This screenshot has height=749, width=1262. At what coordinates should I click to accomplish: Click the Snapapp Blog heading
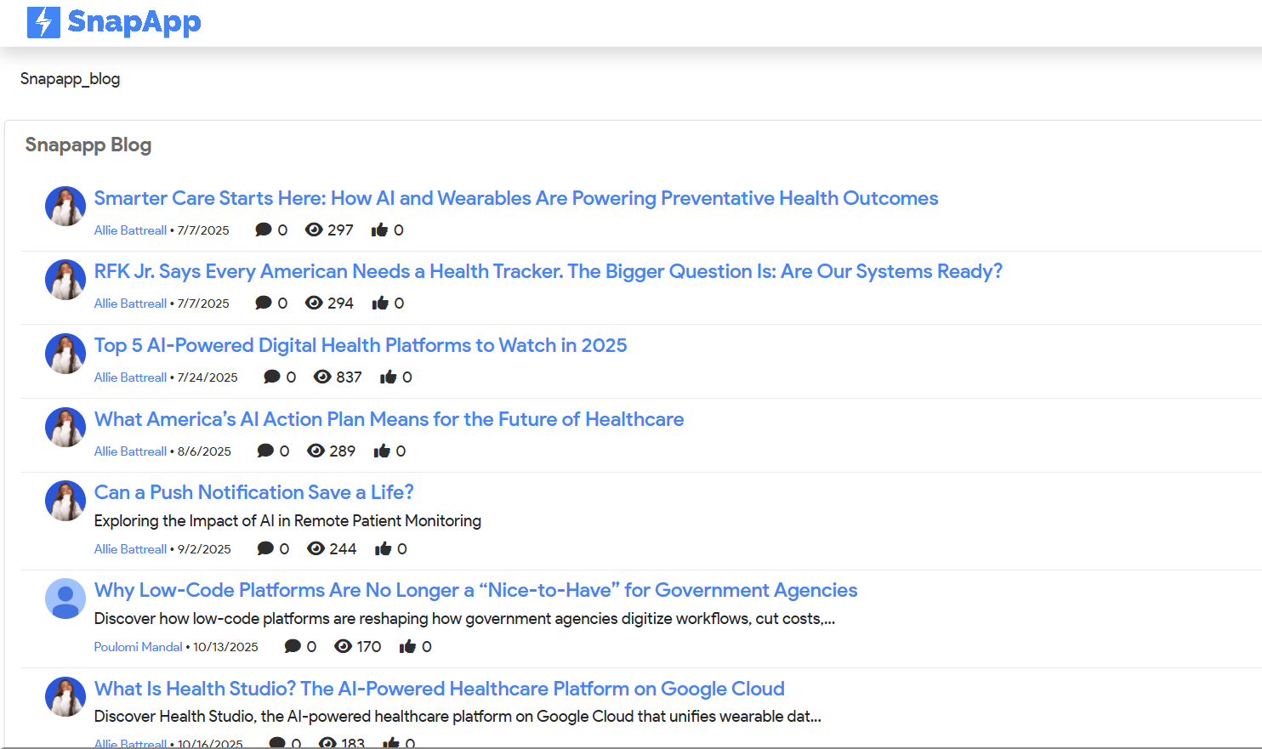[88, 145]
